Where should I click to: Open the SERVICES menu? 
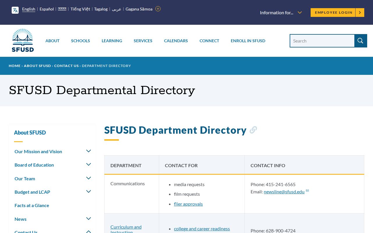(x=143, y=41)
